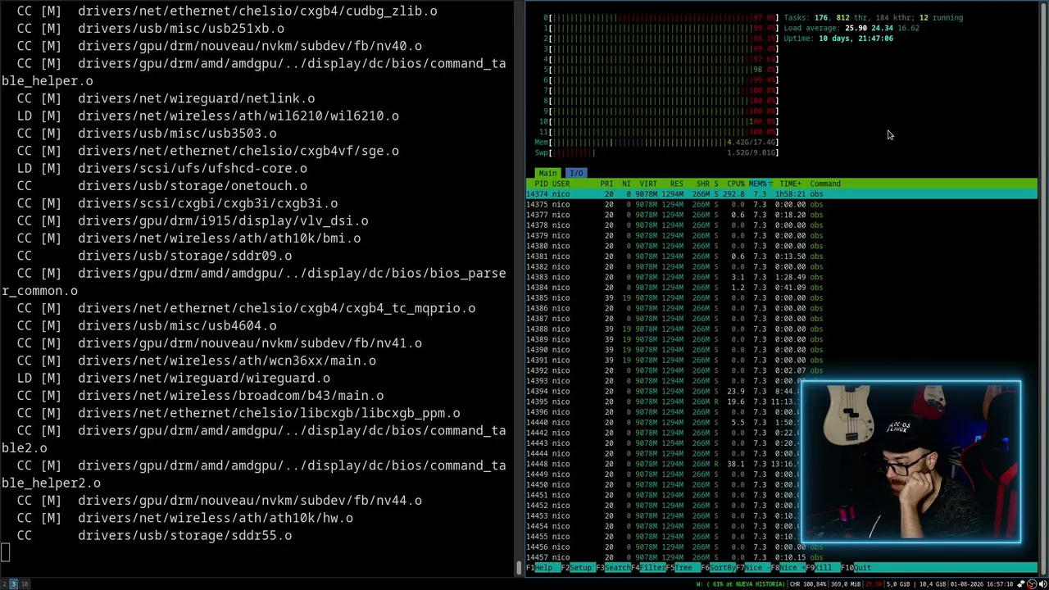Click the compile terminal's scrollbar handle
The height and width of the screenshot is (590, 1049).
(518, 566)
